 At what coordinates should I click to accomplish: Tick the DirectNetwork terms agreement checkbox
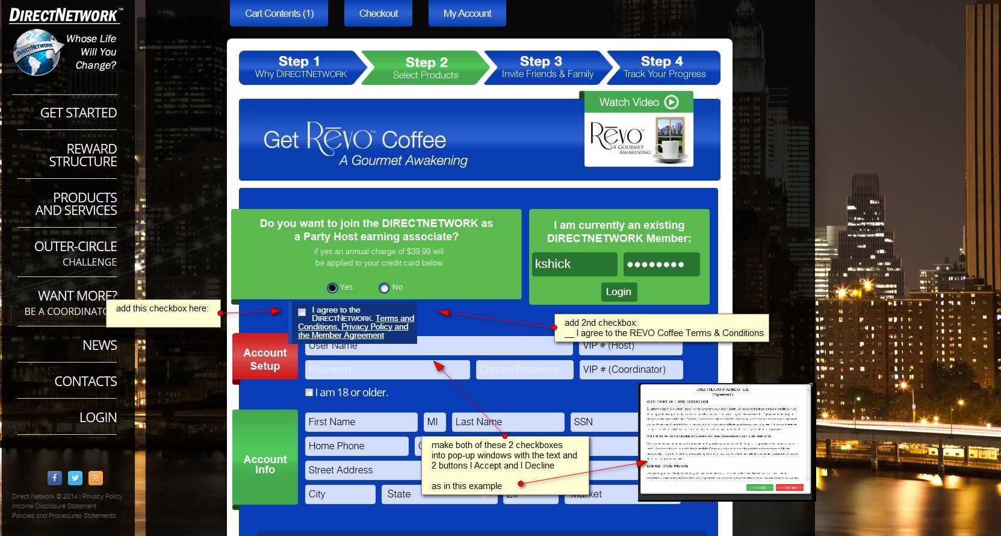click(302, 312)
